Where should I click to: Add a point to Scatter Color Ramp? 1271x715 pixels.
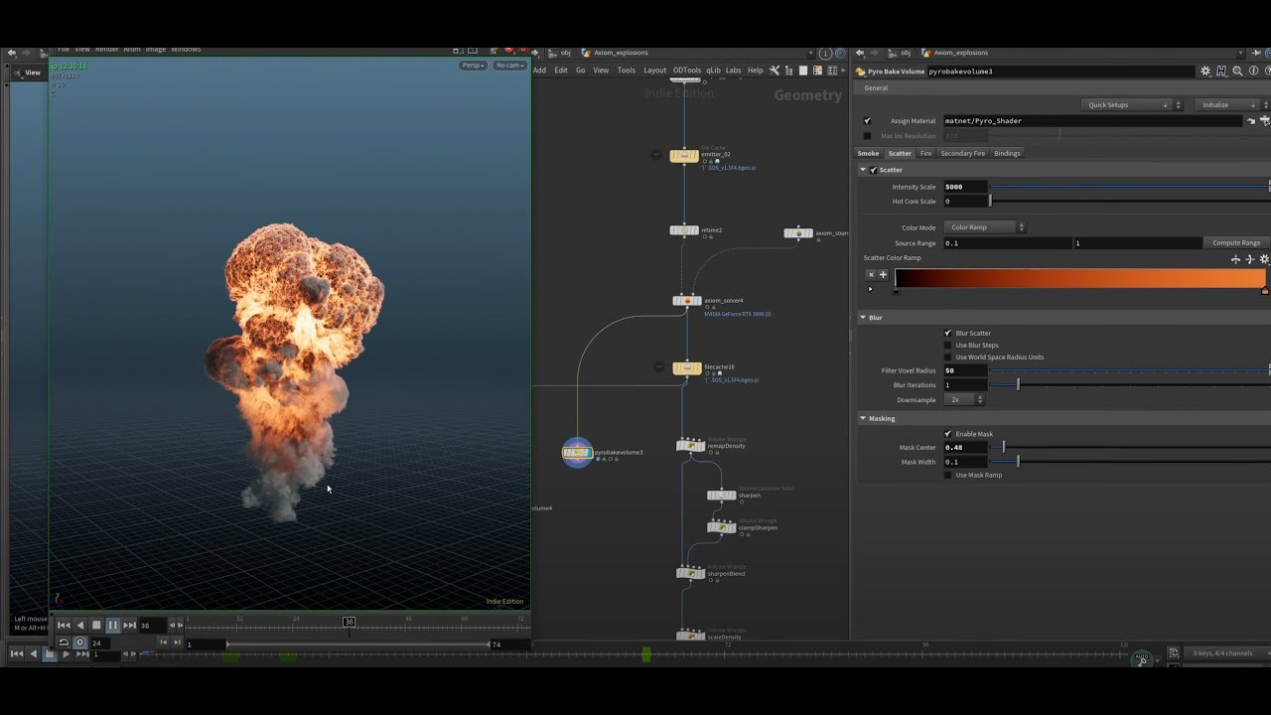tap(883, 275)
